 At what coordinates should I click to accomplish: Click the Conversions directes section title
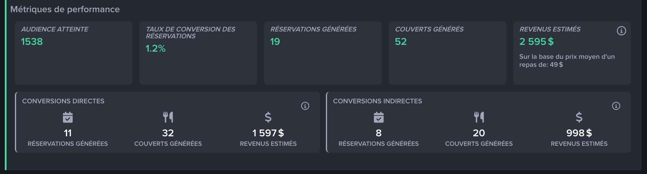click(63, 101)
